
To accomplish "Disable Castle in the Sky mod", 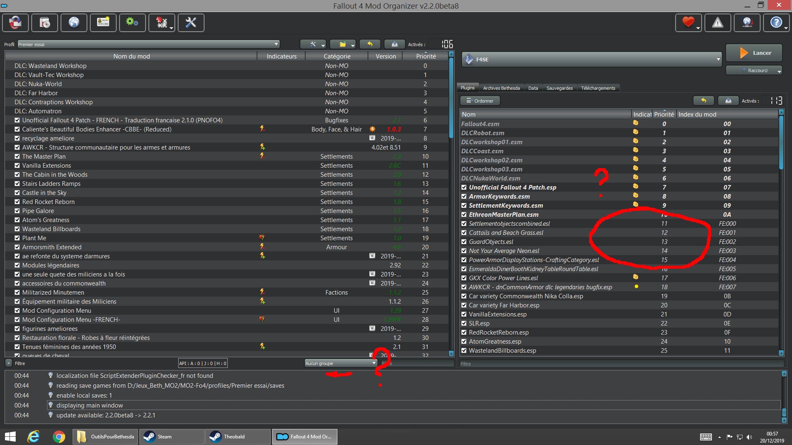I will point(17,193).
